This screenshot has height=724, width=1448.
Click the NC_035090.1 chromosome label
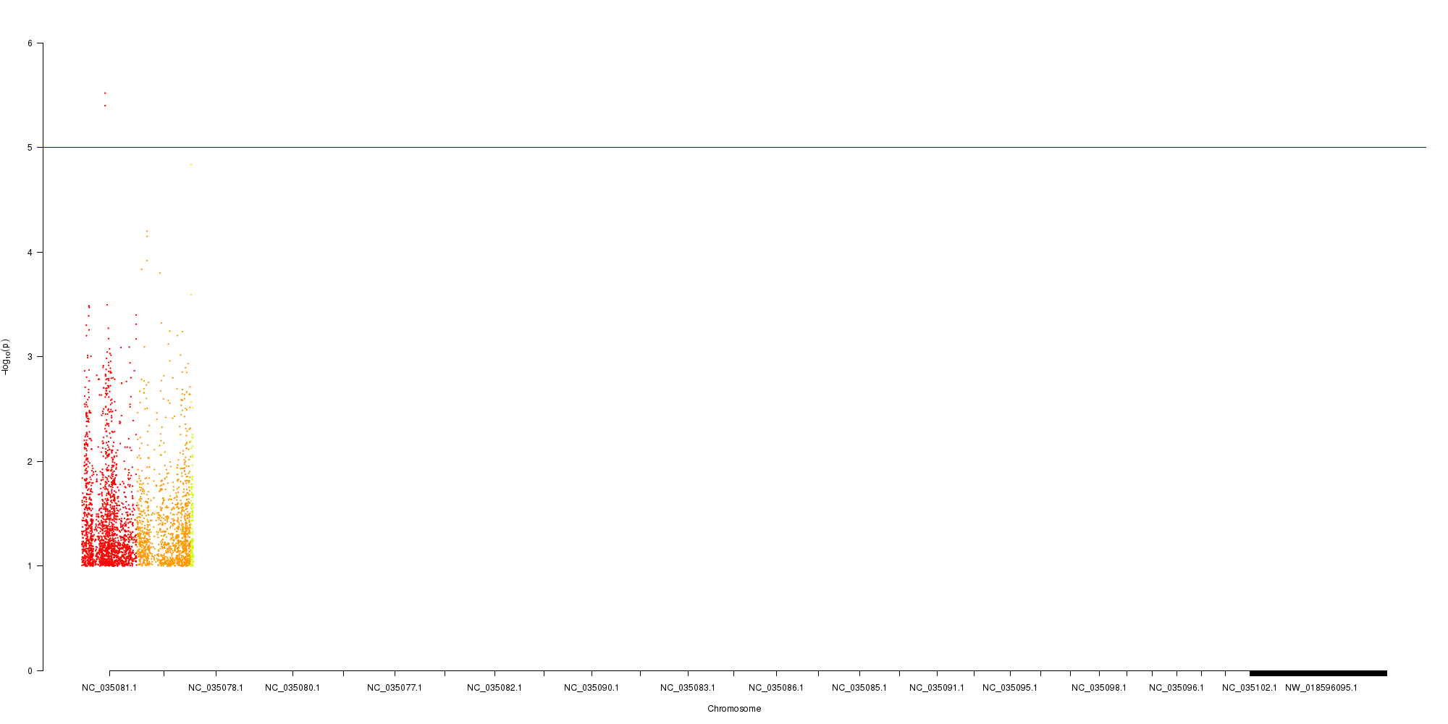tap(592, 688)
